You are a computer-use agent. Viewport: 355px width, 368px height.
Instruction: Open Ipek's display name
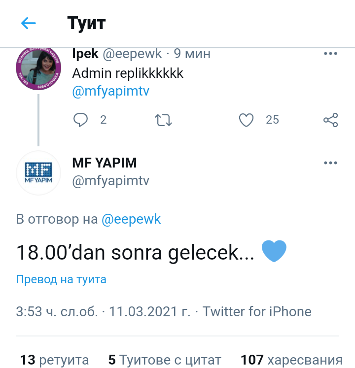(x=85, y=54)
